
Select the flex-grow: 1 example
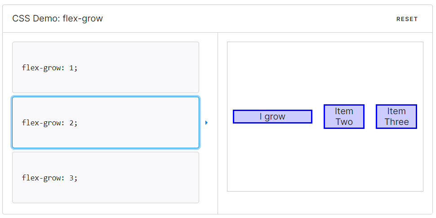point(106,67)
